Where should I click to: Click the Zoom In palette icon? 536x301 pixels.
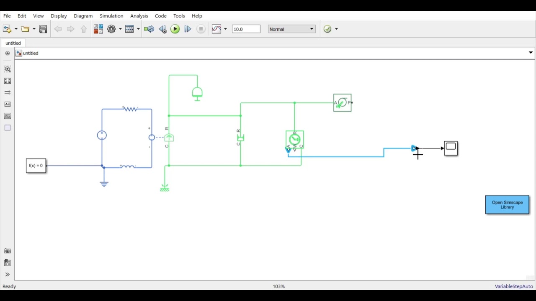pos(8,69)
